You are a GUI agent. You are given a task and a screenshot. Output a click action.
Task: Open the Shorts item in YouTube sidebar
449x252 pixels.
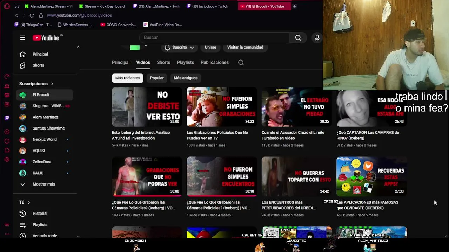point(44,65)
